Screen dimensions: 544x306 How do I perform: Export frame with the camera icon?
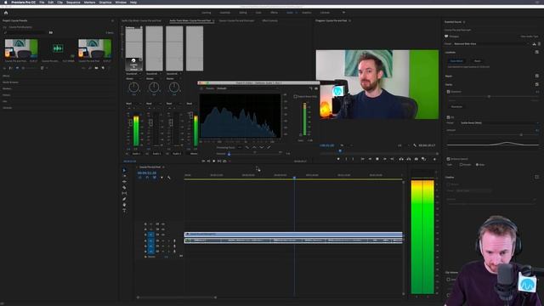[x=416, y=159]
